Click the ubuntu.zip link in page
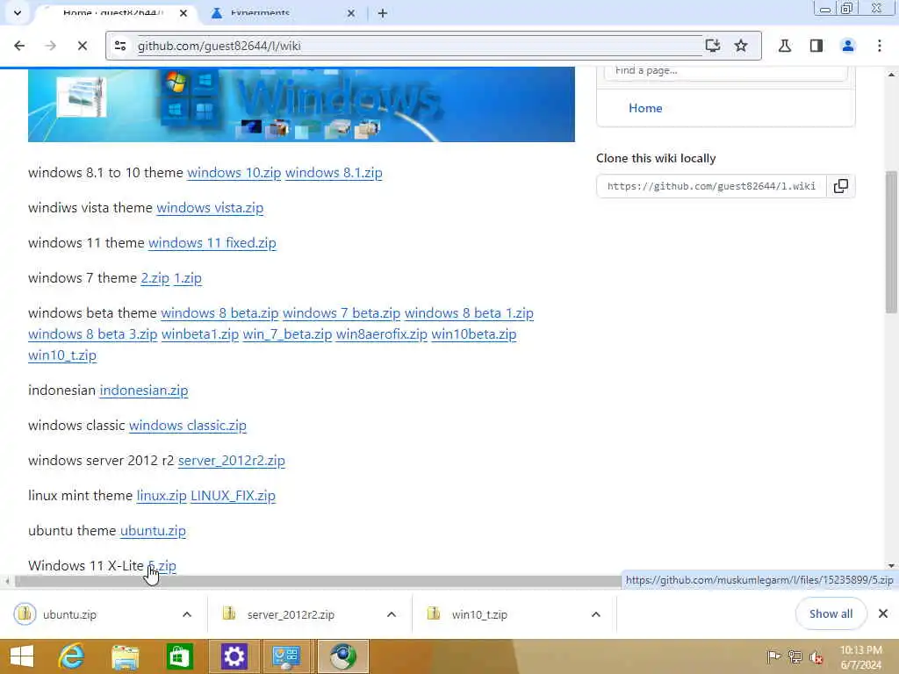The height and width of the screenshot is (674, 899). 153,531
